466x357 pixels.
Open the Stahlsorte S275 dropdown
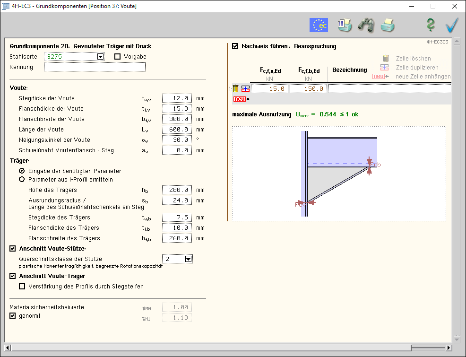click(100, 57)
